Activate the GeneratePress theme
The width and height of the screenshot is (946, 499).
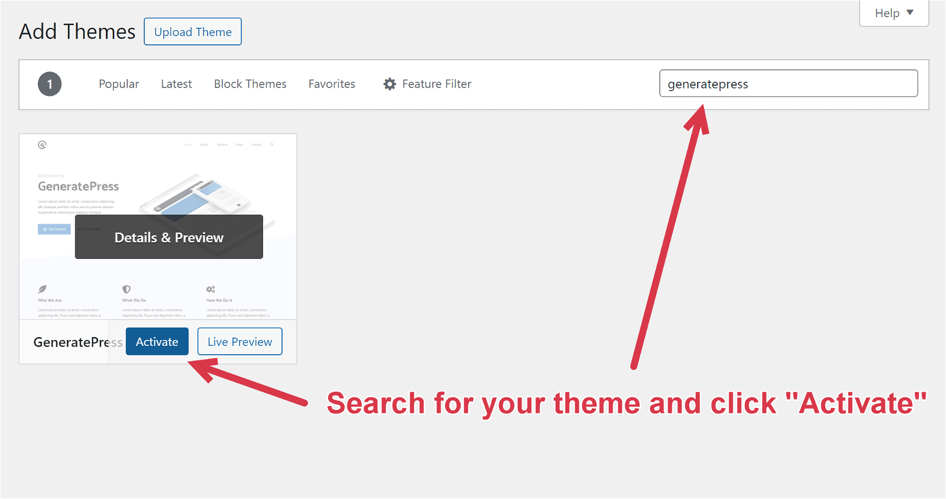pos(157,342)
